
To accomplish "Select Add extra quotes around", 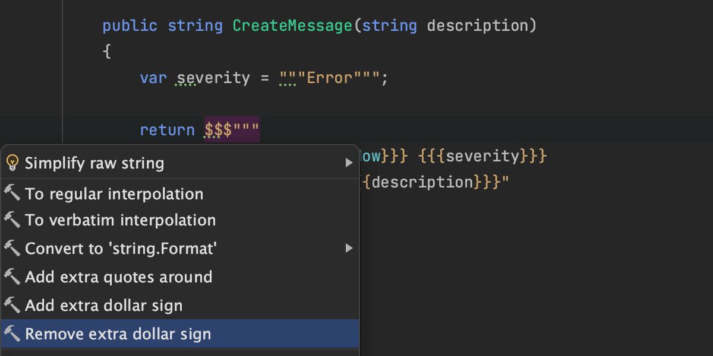I will [x=118, y=277].
